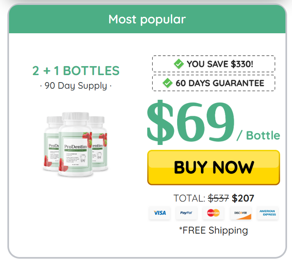The width and height of the screenshot is (292, 264).
Task: Click the MasterCard payment icon
Action: point(213,213)
